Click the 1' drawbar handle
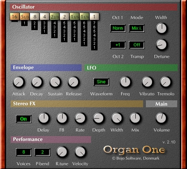Viewport: 187px width, 169px height. [x=94, y=17]
